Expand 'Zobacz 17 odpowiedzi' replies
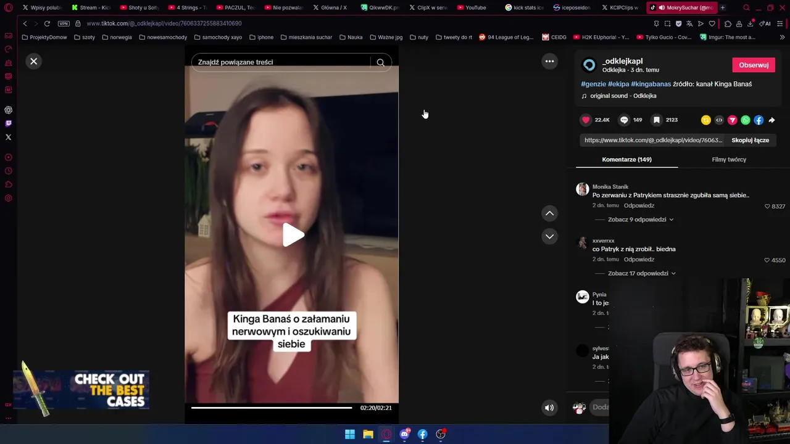790x444 pixels. click(641, 273)
